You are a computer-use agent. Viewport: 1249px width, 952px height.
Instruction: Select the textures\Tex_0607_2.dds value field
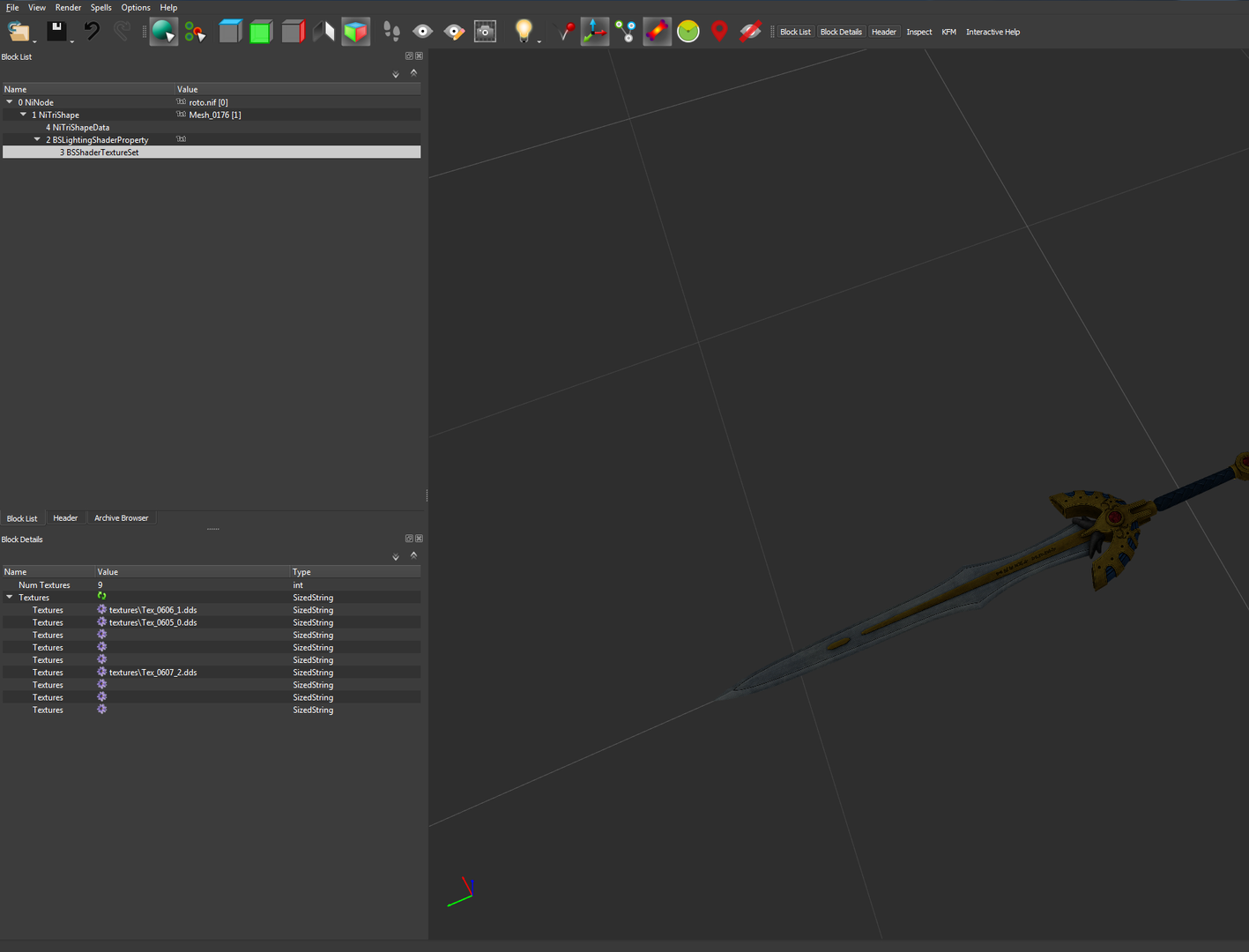[192, 673]
